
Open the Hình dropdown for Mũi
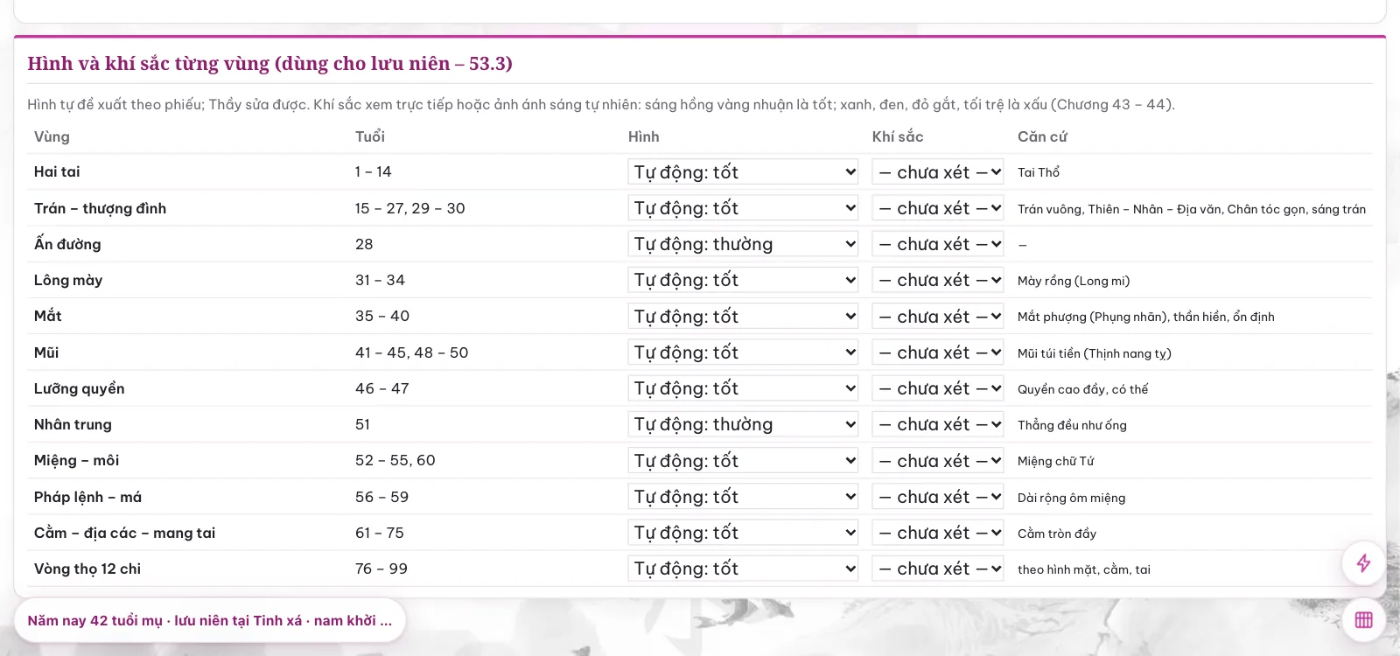click(x=743, y=352)
